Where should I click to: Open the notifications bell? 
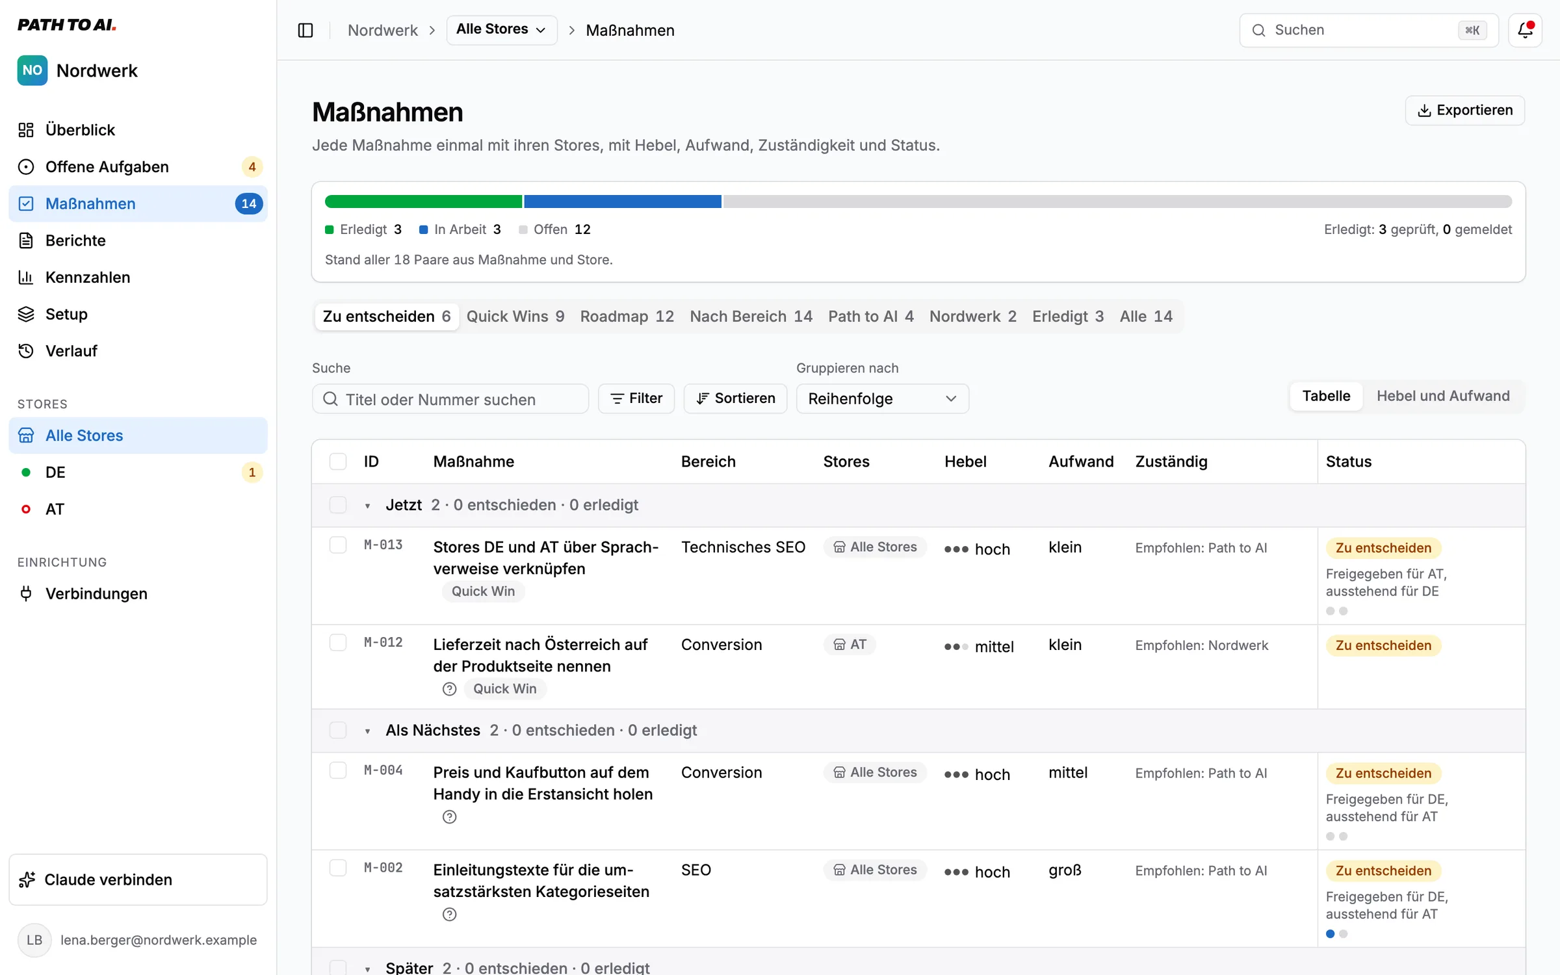(x=1525, y=30)
